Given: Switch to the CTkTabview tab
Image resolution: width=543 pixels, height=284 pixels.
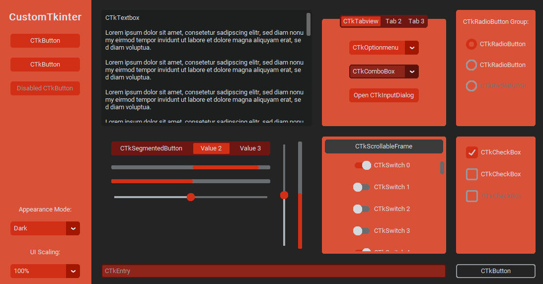Looking at the screenshot, I should pos(361,21).
